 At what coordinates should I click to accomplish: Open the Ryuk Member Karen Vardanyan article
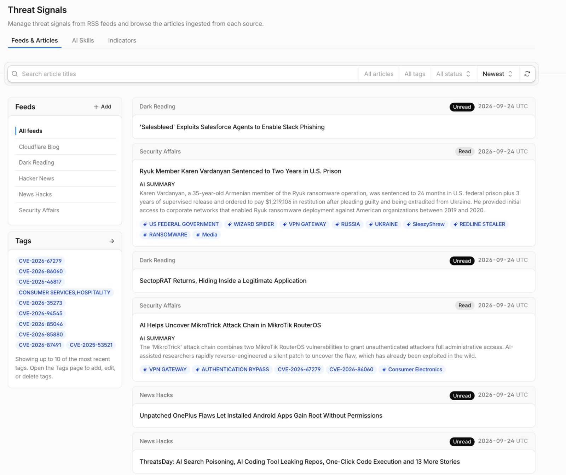[241, 171]
